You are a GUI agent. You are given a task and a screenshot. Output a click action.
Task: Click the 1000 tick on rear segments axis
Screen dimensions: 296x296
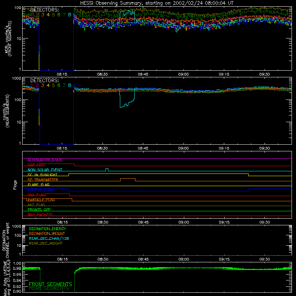click(x=16, y=78)
